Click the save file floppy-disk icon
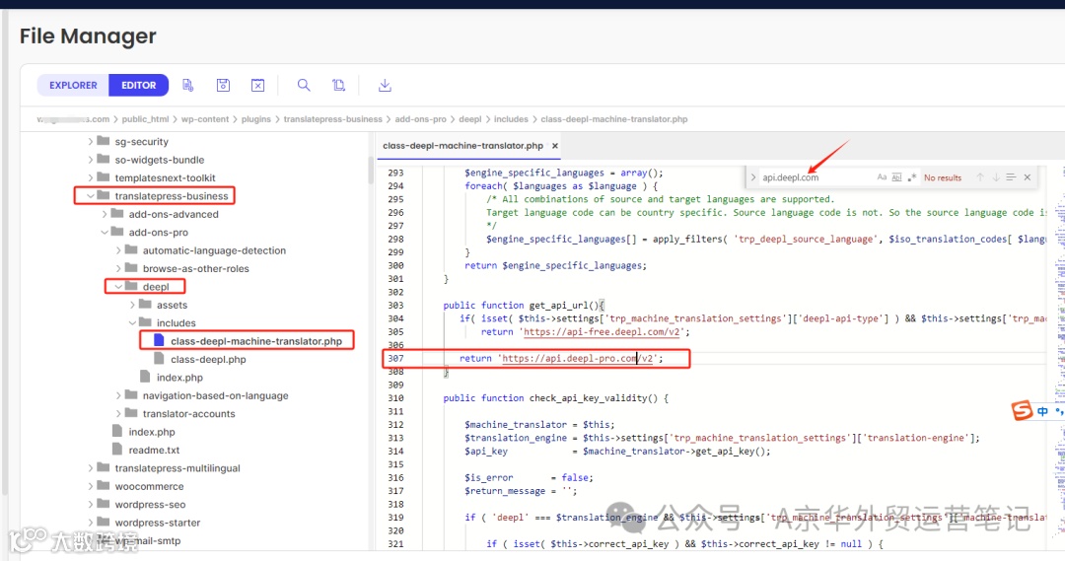This screenshot has height=561, width=1065. click(223, 85)
